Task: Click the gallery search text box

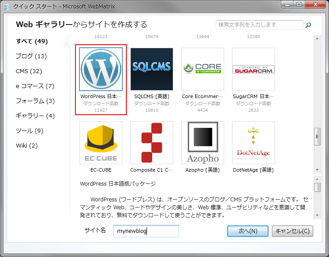Action: [260, 25]
